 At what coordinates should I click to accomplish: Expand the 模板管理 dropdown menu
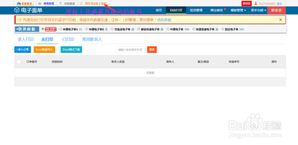coord(238,10)
